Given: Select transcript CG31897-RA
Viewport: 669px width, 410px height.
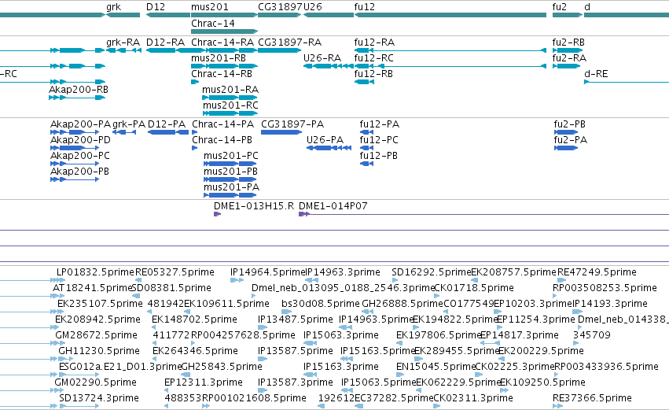Looking at the screenshot, I should 290,42.
